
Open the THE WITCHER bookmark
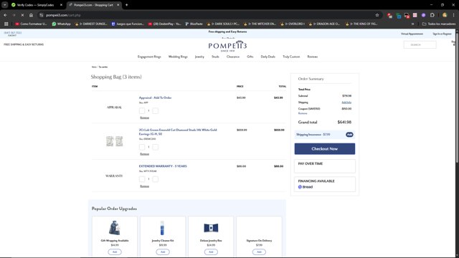pos(260,24)
